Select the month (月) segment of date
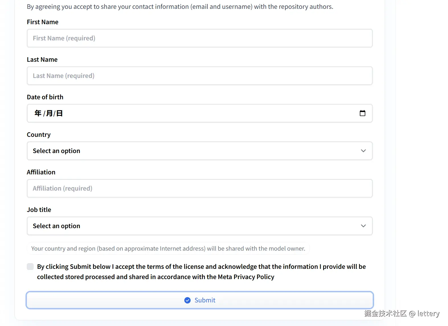Screen dimensions: 448x326 pyautogui.click(x=49, y=113)
